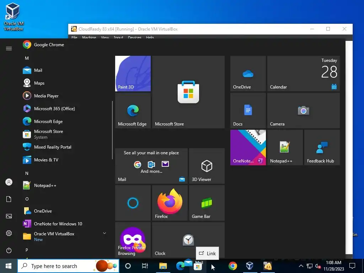Open the OneNote tile
Viewport: 364px width, 273px height.
(248, 148)
